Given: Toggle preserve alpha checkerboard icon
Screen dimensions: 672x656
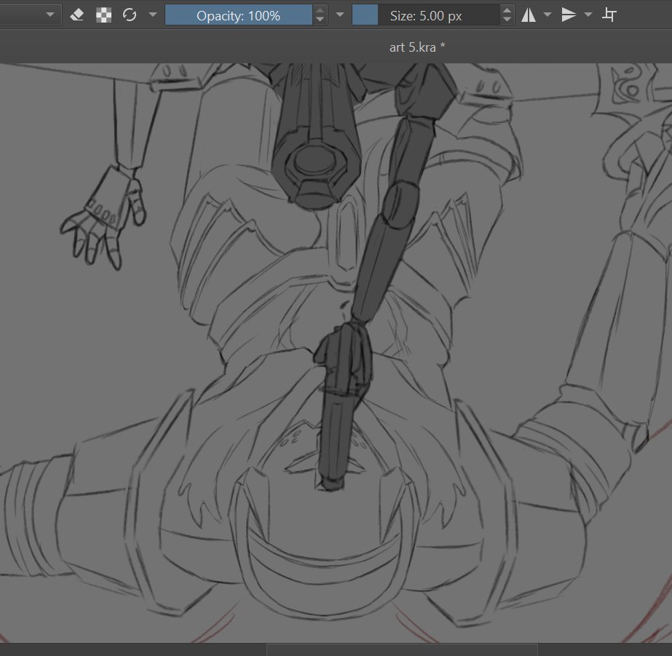Looking at the screenshot, I should tap(103, 15).
